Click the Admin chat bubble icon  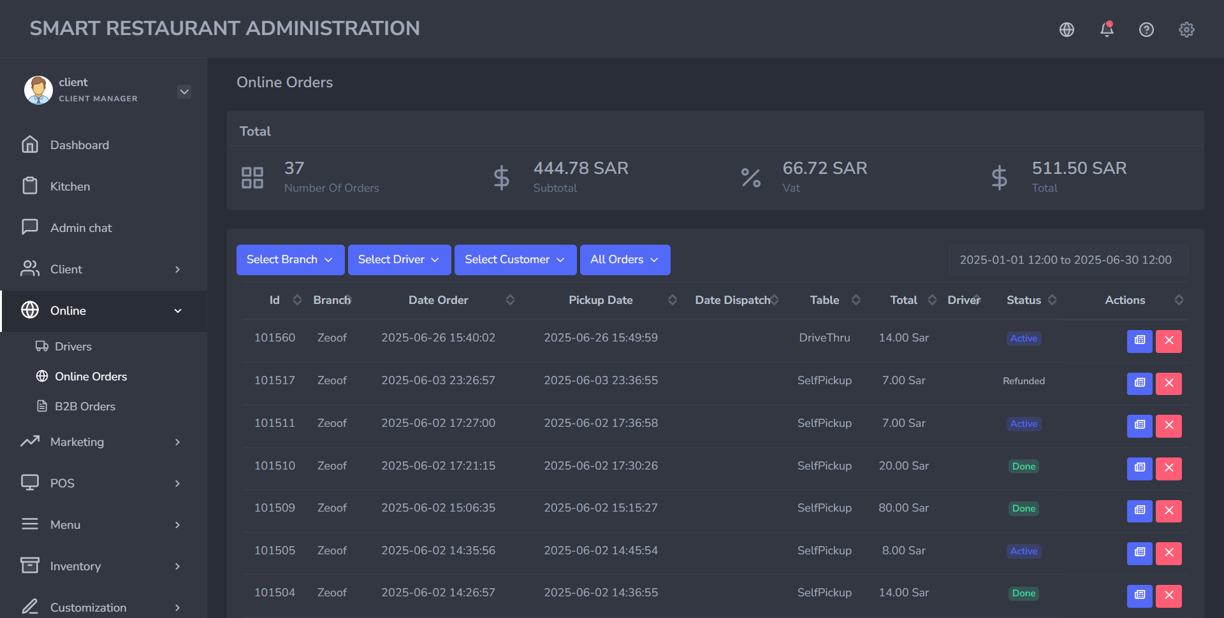[30, 227]
